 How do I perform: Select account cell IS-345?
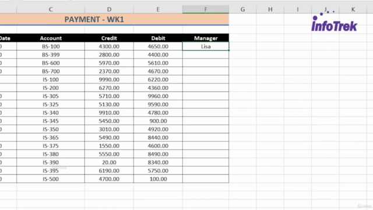click(x=51, y=121)
